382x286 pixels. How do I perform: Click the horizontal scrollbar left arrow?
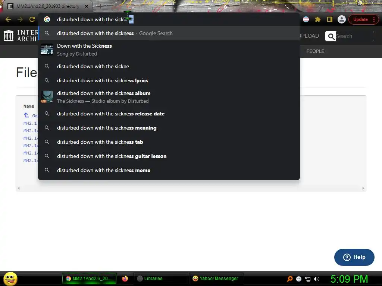coord(19,188)
